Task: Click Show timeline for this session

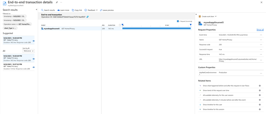Action: click(213, 109)
